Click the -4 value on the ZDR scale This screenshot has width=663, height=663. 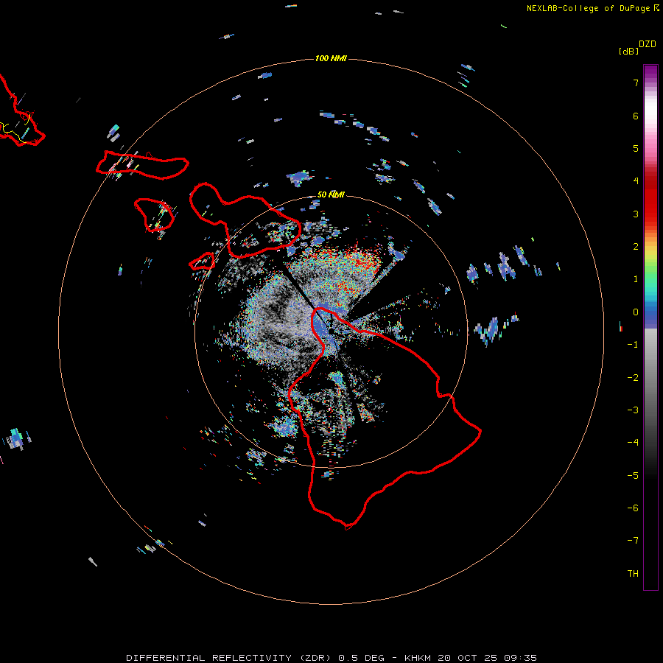click(633, 443)
